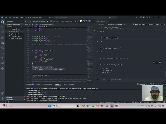This screenshot has height=124, width=166.
Task: Open Google Chrome from taskbar
Action: 102,106
